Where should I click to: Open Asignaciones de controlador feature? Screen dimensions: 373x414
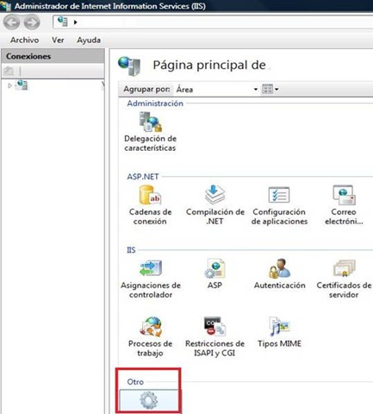click(x=151, y=279)
